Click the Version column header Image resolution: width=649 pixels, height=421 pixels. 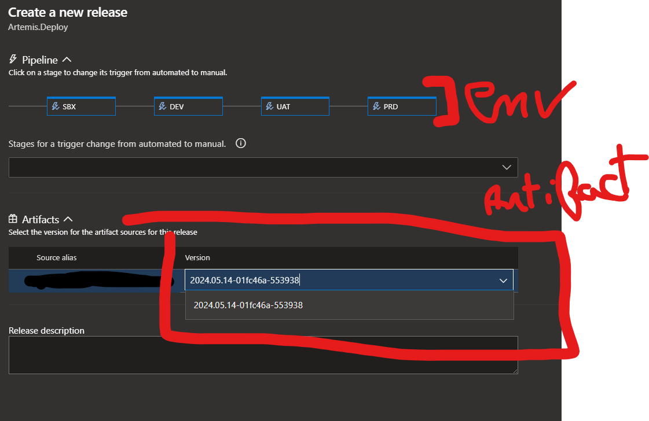197,258
